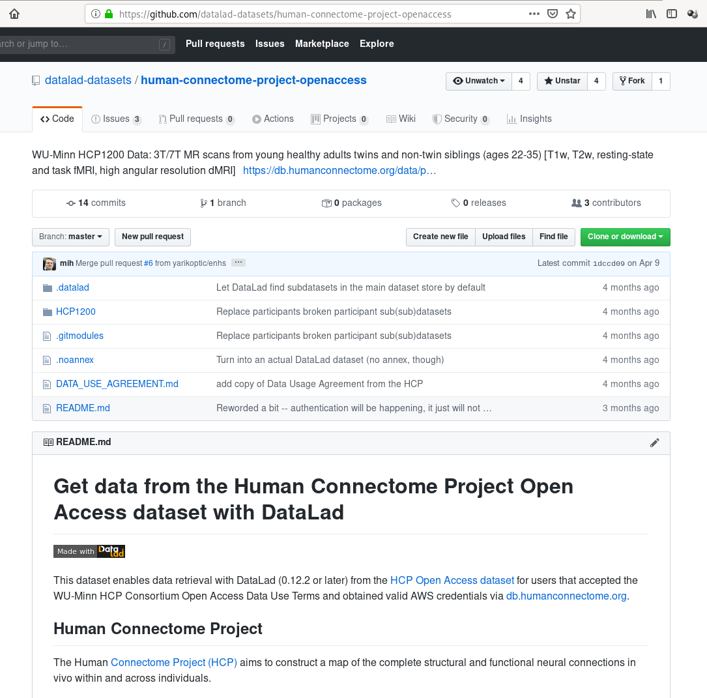Click the New pull request button
This screenshot has width=707, height=698.
coord(152,237)
